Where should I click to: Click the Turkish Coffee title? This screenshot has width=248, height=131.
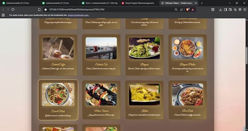pos(58,64)
